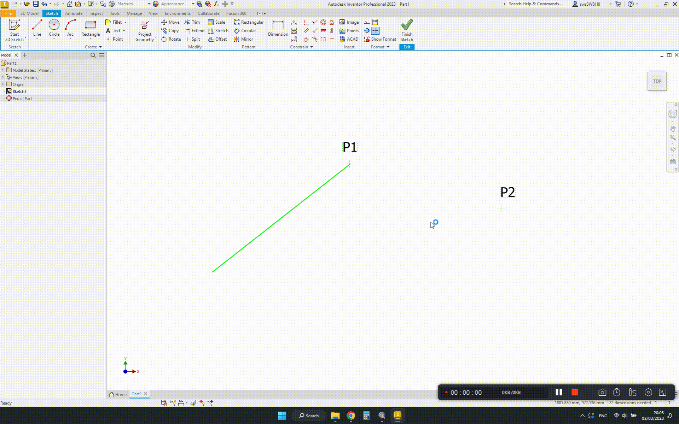
Task: Click the Show Format button
Action: [380, 39]
